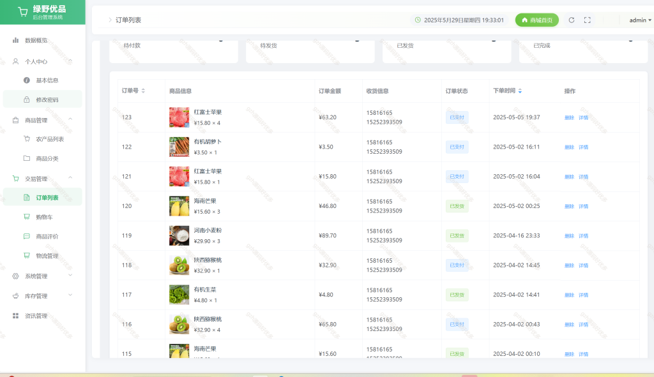Click the green 商城首页 button
This screenshot has width=654, height=377.
pos(536,20)
